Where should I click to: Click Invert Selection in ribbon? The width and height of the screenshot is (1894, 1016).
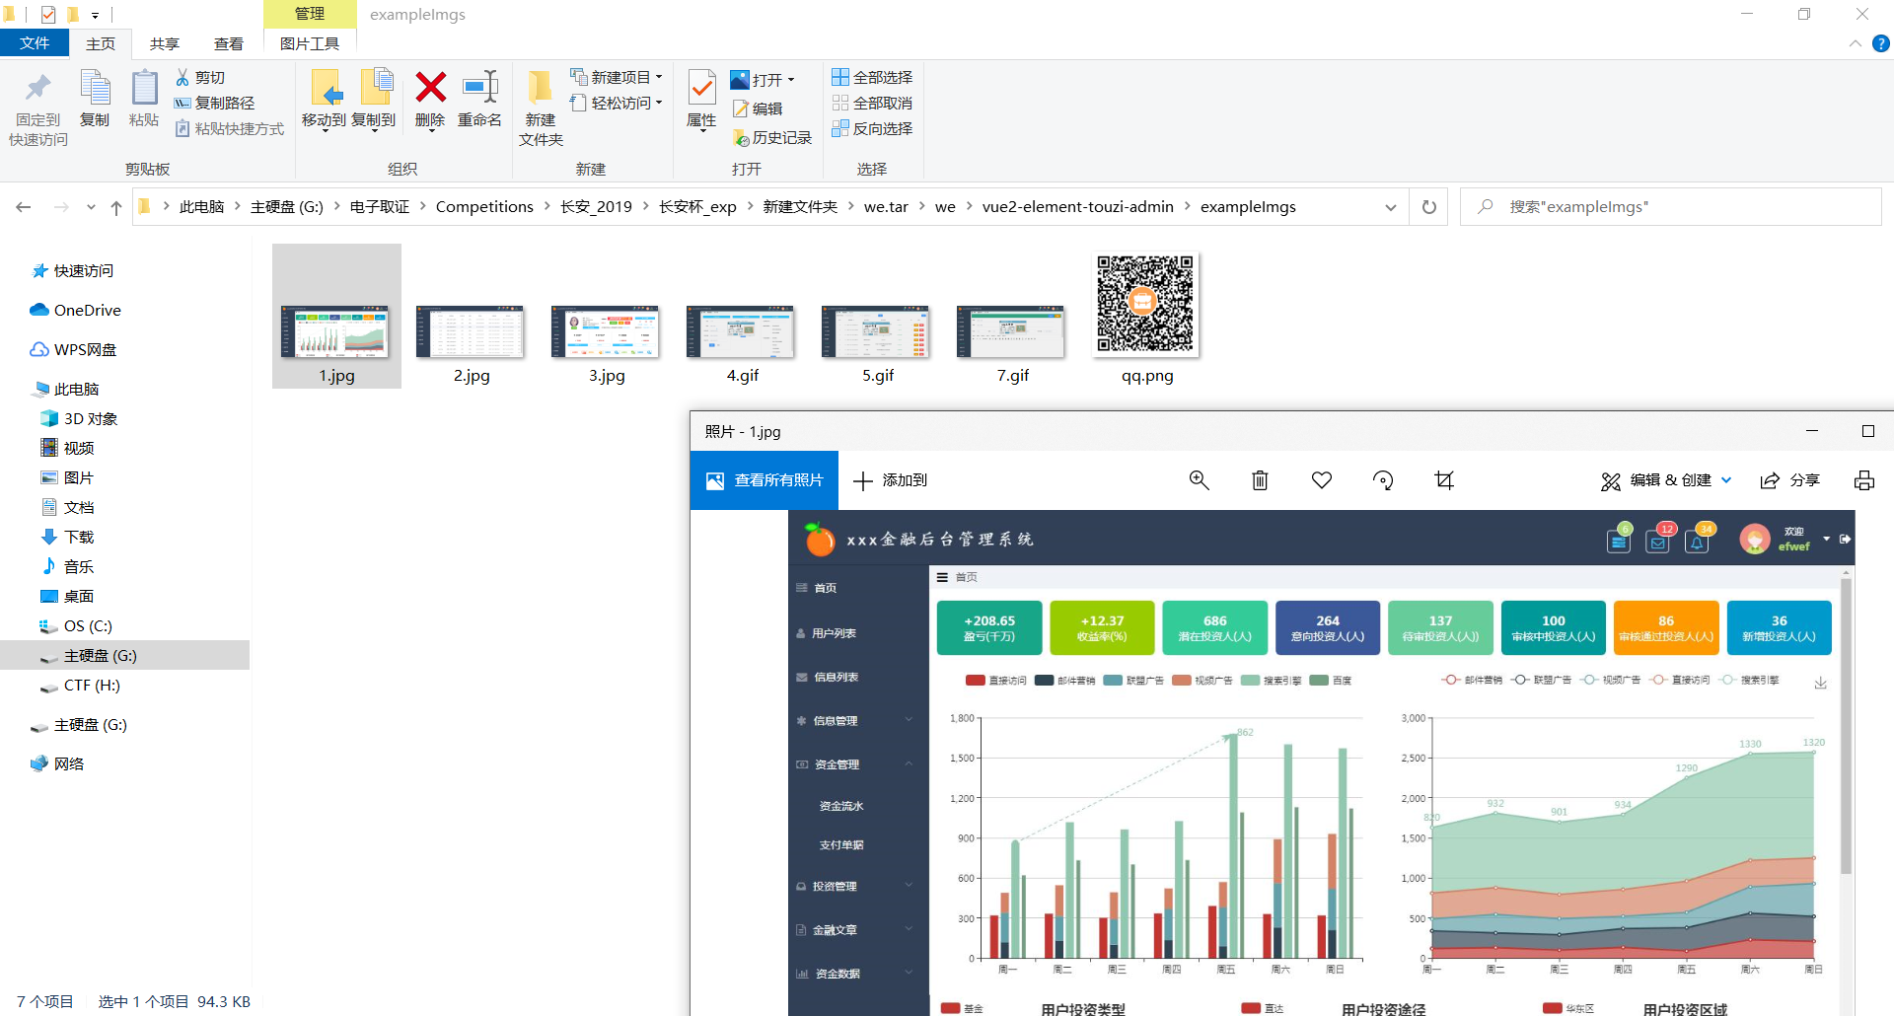tap(872, 128)
